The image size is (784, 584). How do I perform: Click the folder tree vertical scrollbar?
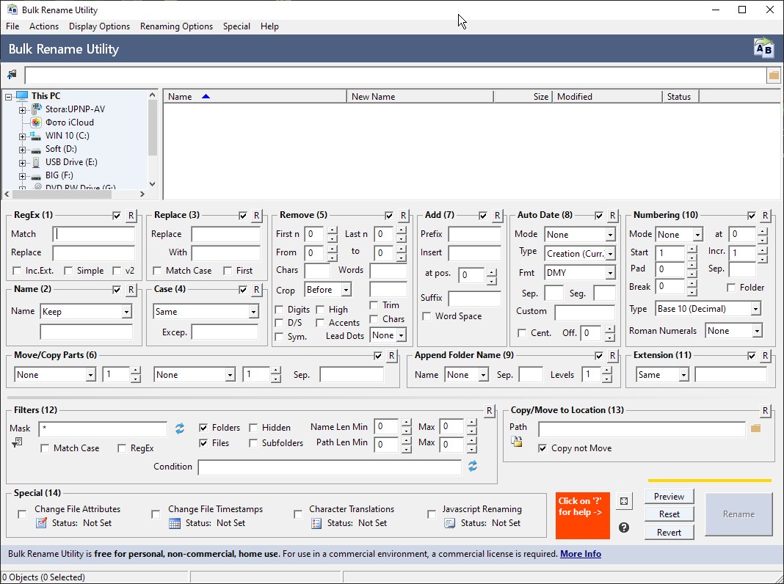pyautogui.click(x=153, y=139)
